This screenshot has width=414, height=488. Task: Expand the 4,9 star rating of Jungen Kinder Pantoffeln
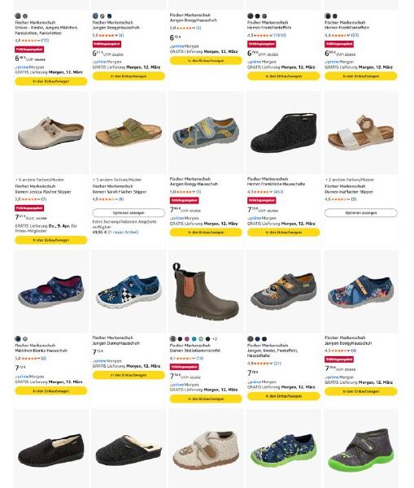(x=271, y=364)
